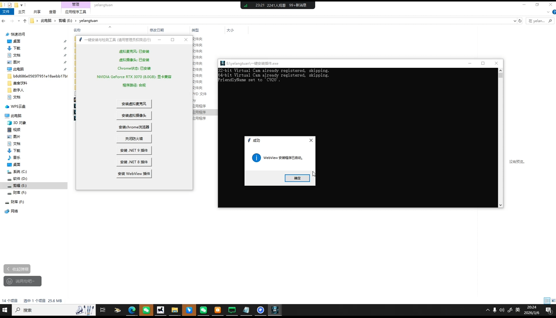Click the Up arrow navigation icon

[25, 21]
